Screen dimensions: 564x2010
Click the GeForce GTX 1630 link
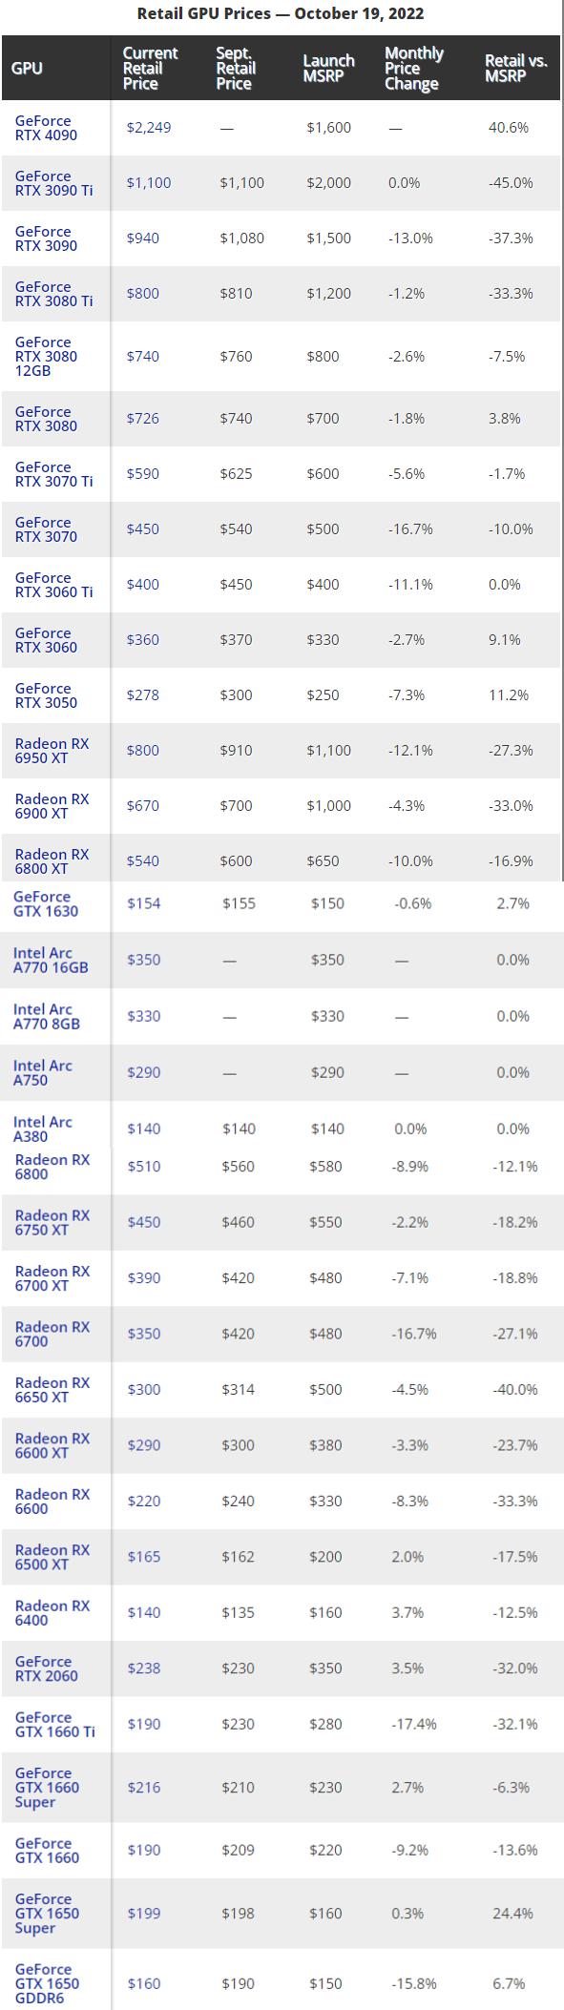(x=46, y=903)
